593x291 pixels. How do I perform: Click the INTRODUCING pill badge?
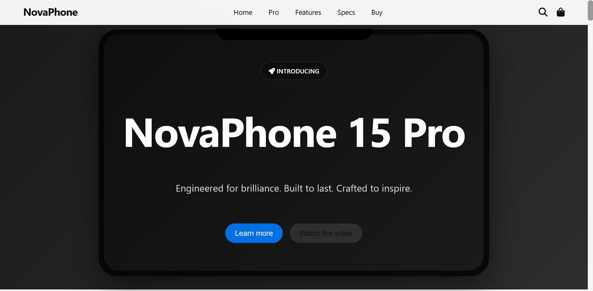point(294,71)
